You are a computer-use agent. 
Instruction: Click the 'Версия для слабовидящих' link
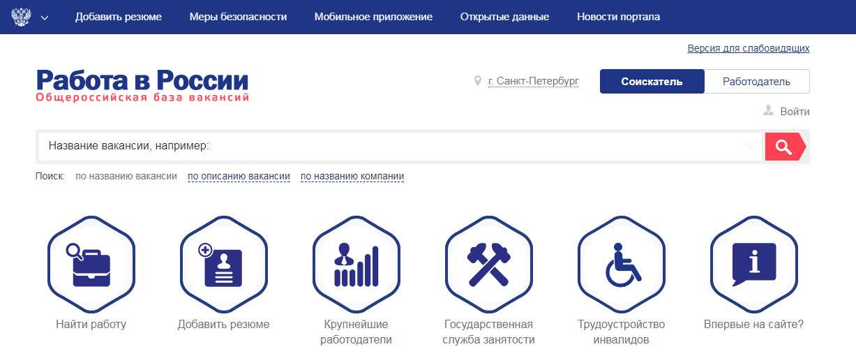[x=748, y=48]
